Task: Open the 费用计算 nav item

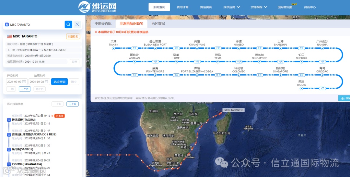Action: coord(182,7)
